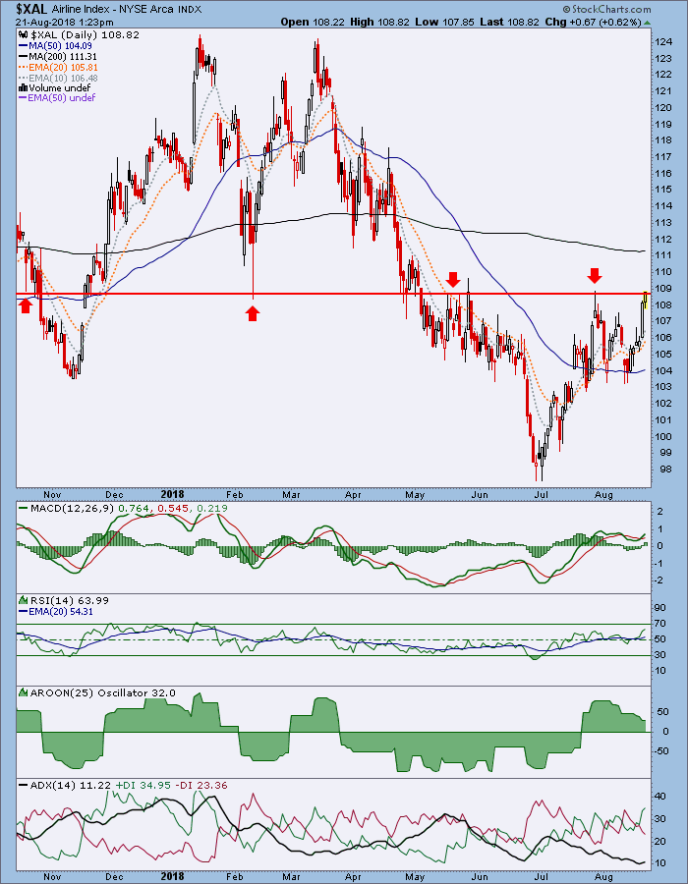Click the MA(50) 104.09 legend entry

60,45
